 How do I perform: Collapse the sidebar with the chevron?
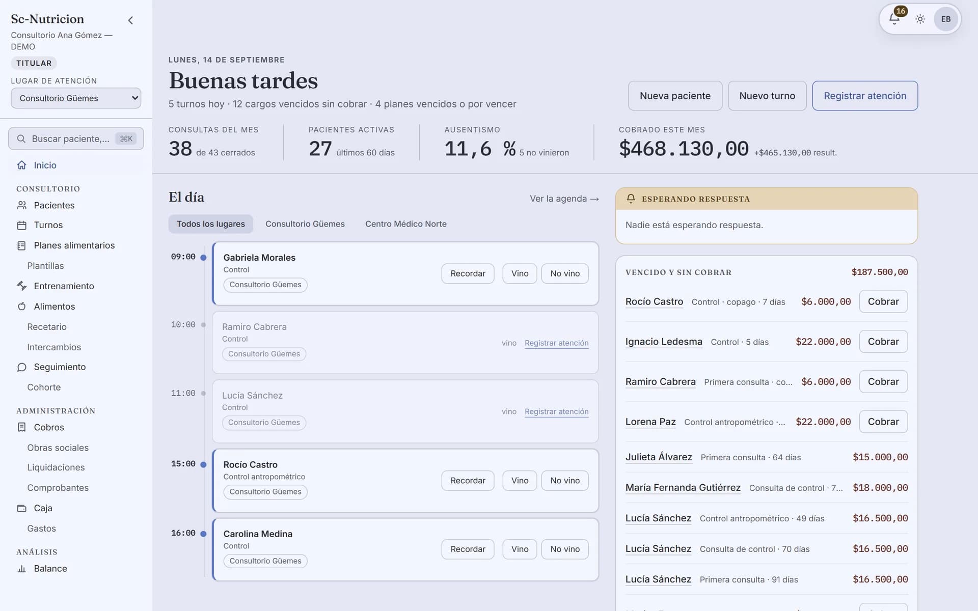130,20
